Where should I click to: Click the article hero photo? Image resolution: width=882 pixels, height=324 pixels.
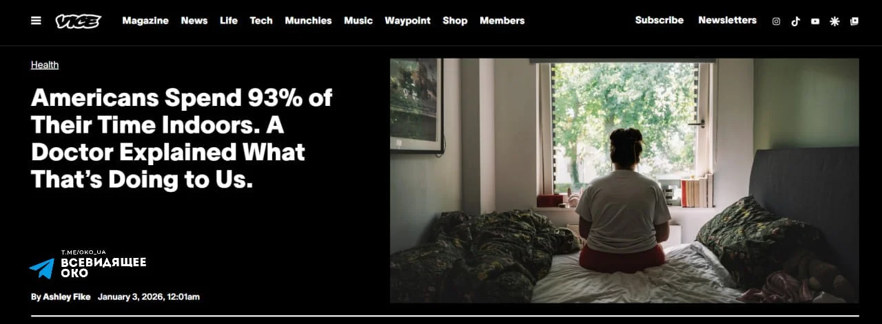tap(624, 180)
